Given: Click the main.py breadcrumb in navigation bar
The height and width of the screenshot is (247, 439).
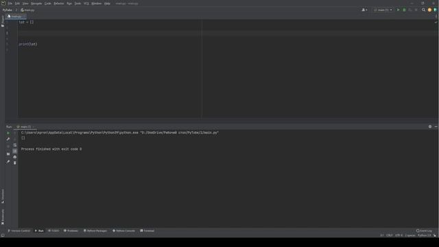Looking at the screenshot, I should 27,10.
